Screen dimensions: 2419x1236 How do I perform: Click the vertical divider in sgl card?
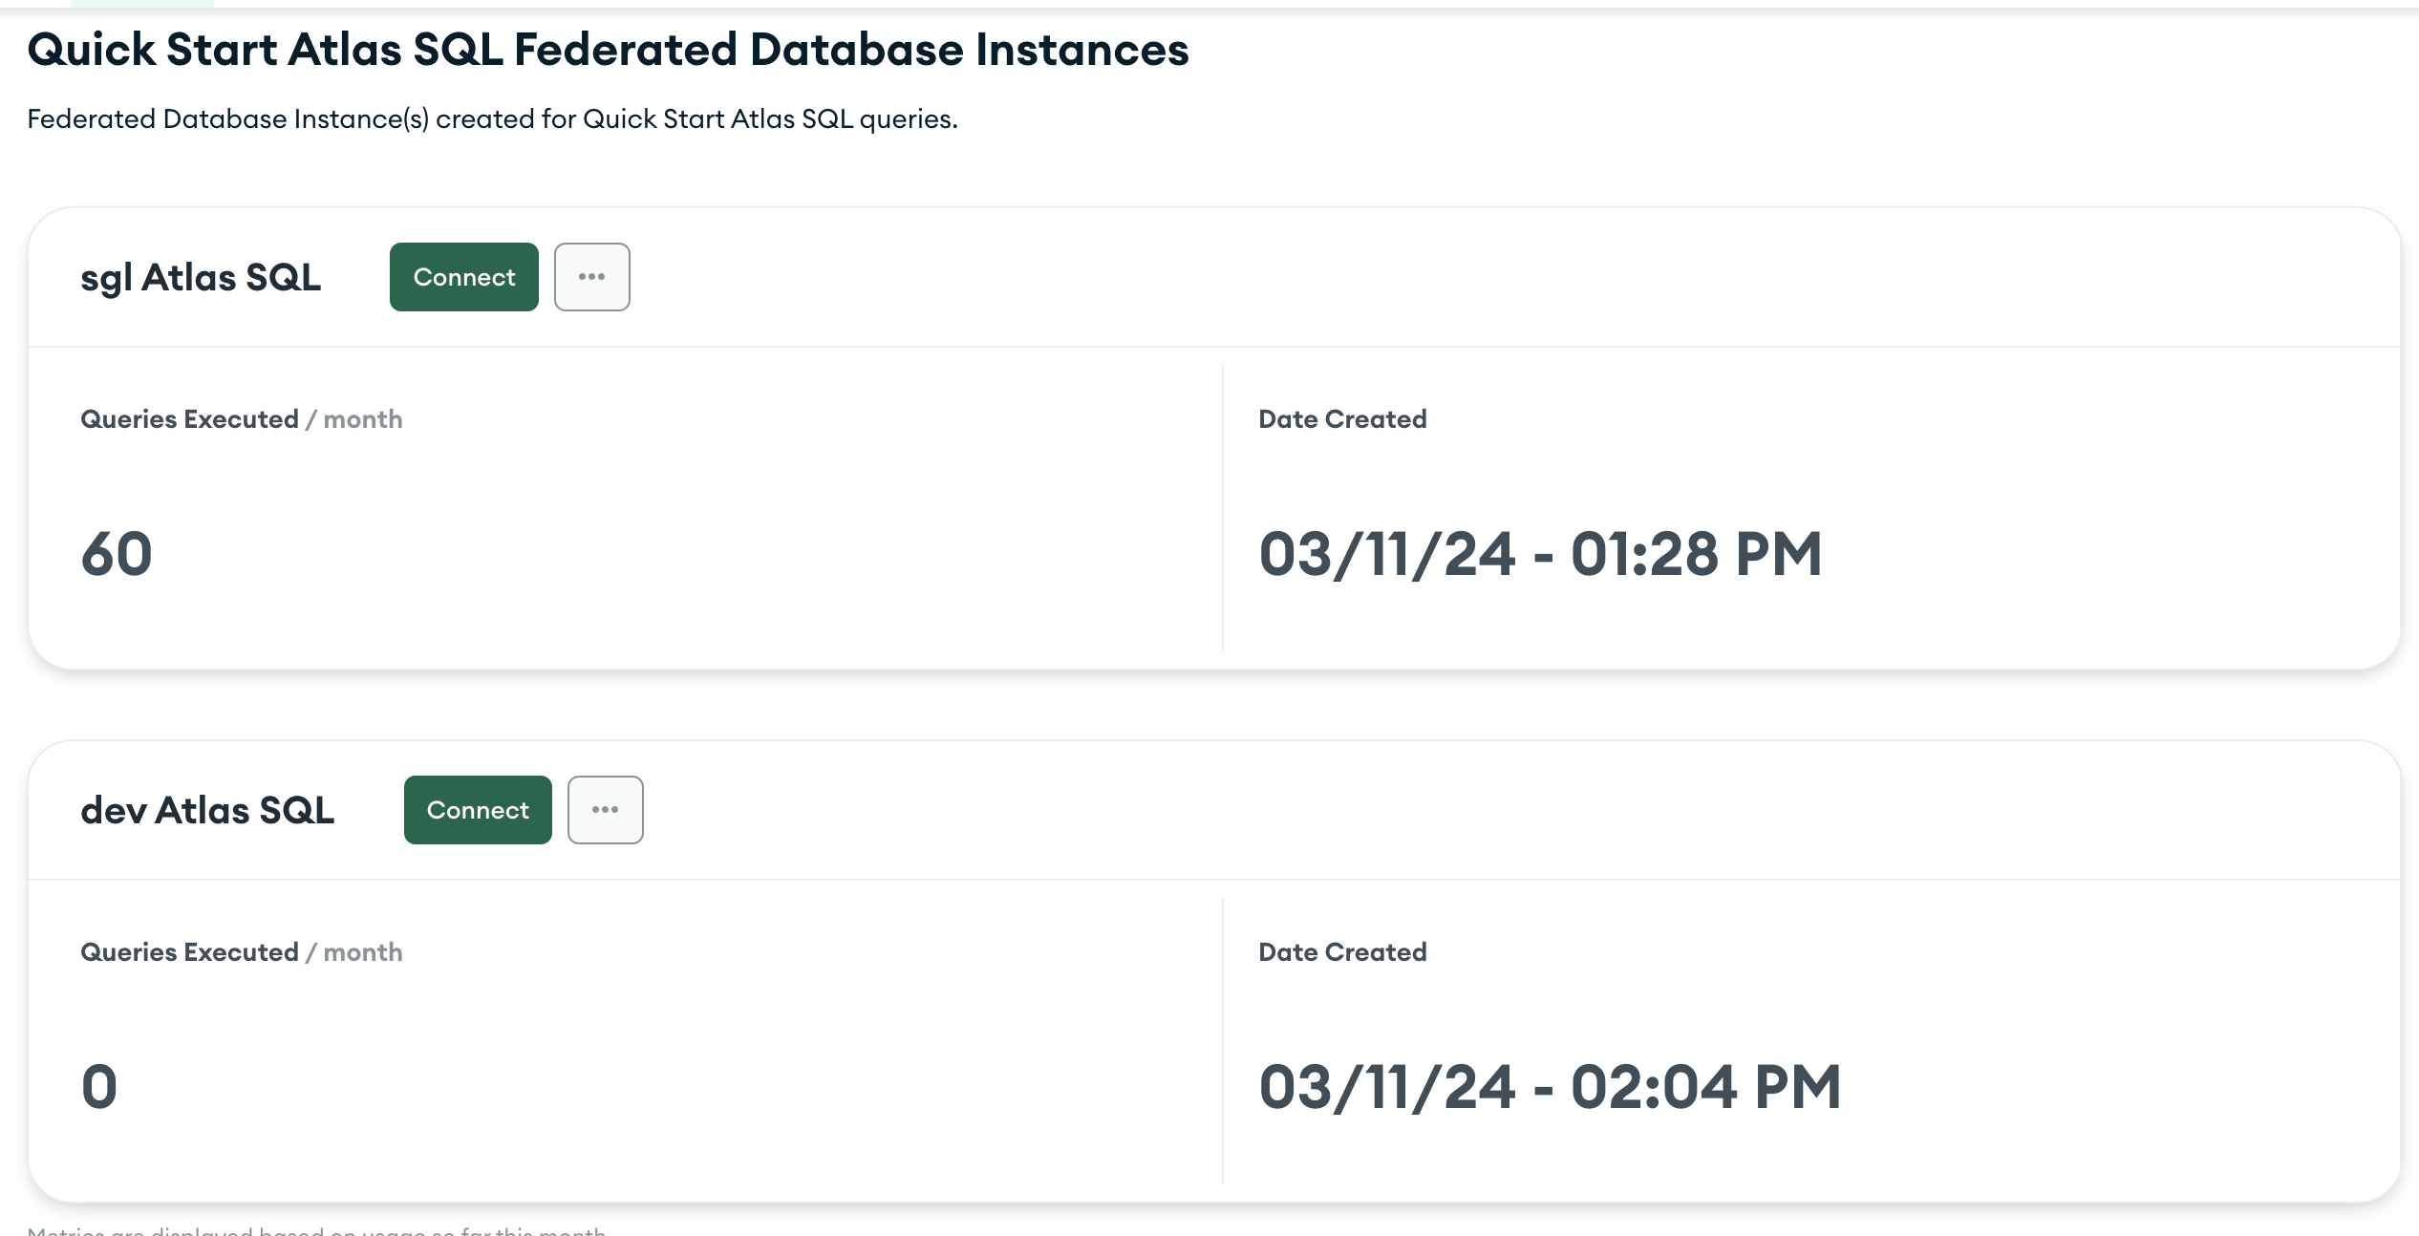[x=1223, y=508]
